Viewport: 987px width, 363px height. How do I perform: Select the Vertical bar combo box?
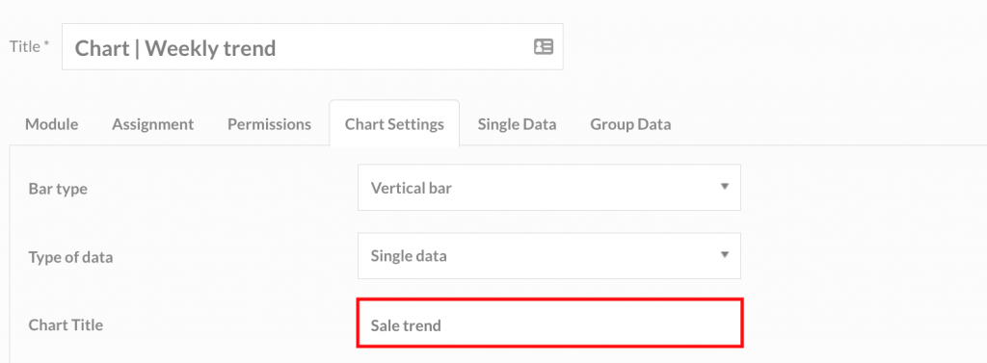point(548,188)
